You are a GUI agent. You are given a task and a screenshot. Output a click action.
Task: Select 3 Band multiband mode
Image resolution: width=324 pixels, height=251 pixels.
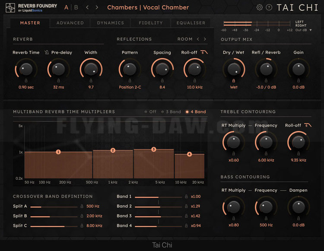tap(171, 112)
